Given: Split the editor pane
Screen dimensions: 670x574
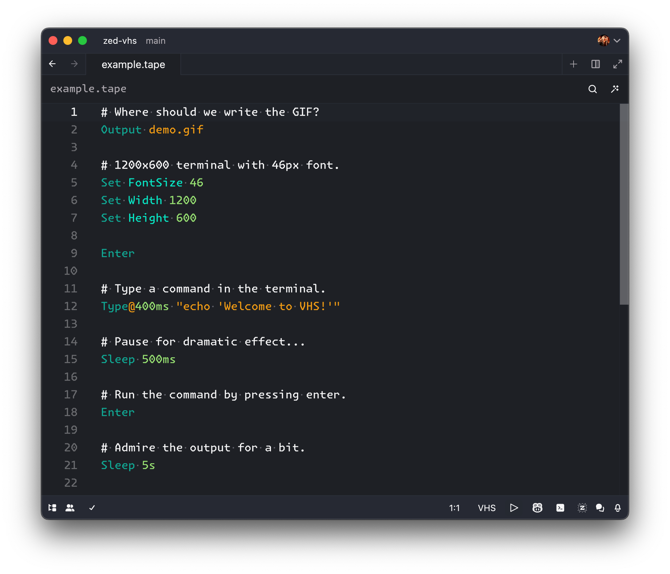Looking at the screenshot, I should (596, 64).
